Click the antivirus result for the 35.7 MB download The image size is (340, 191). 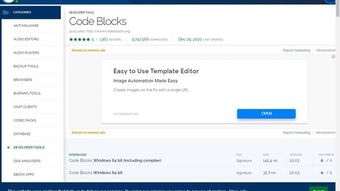[x=326, y=173]
